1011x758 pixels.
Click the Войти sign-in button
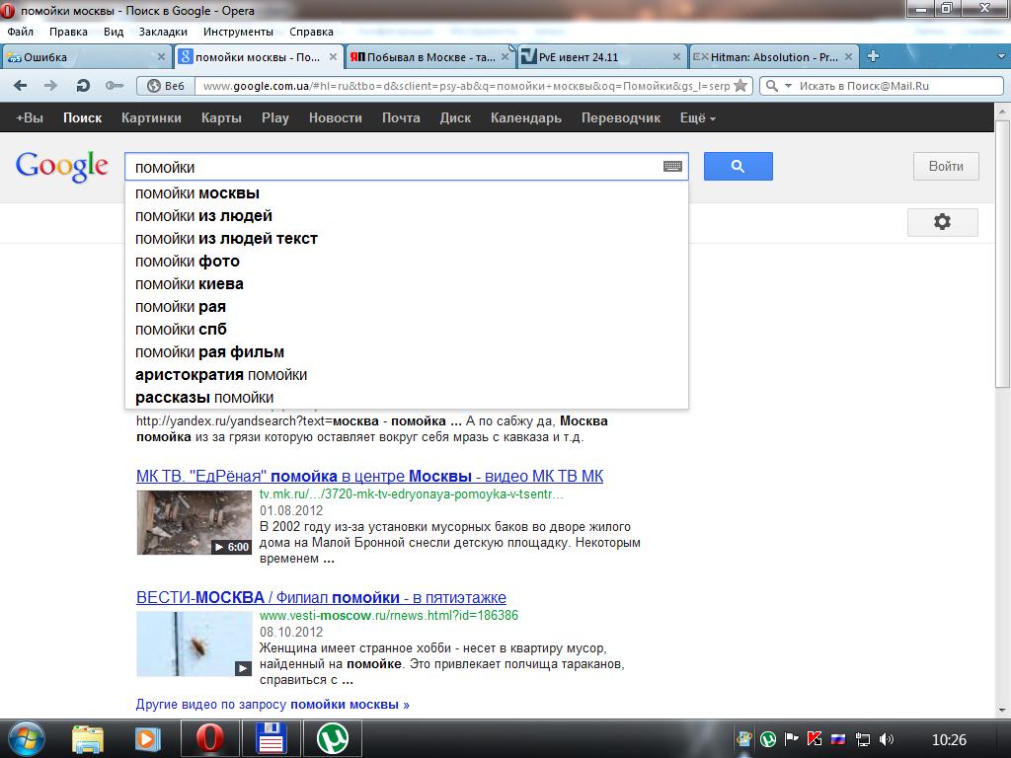tap(946, 166)
